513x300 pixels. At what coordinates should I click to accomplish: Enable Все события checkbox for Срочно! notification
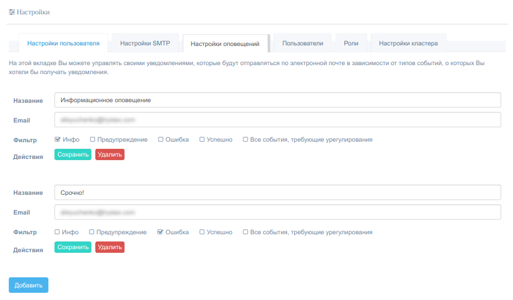[x=246, y=232]
